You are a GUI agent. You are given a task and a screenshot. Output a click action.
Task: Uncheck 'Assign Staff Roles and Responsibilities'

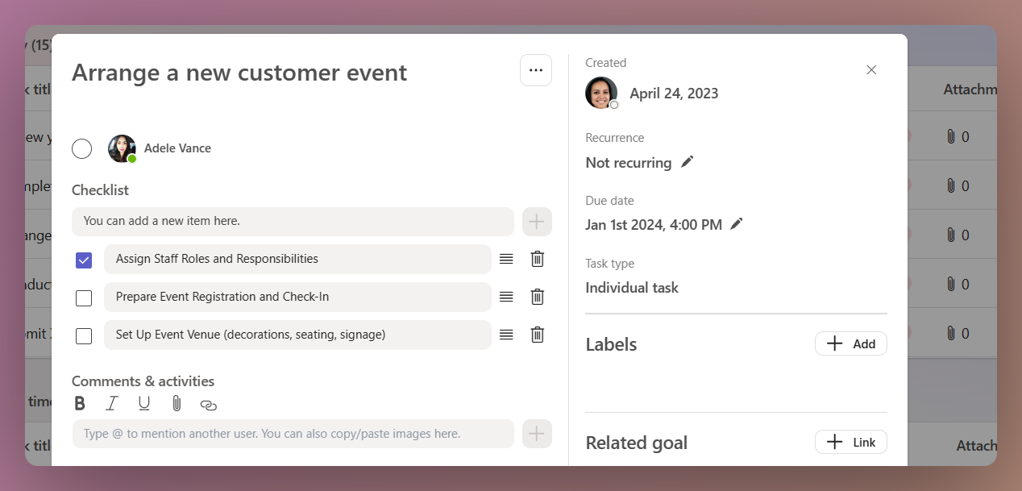[x=84, y=259]
